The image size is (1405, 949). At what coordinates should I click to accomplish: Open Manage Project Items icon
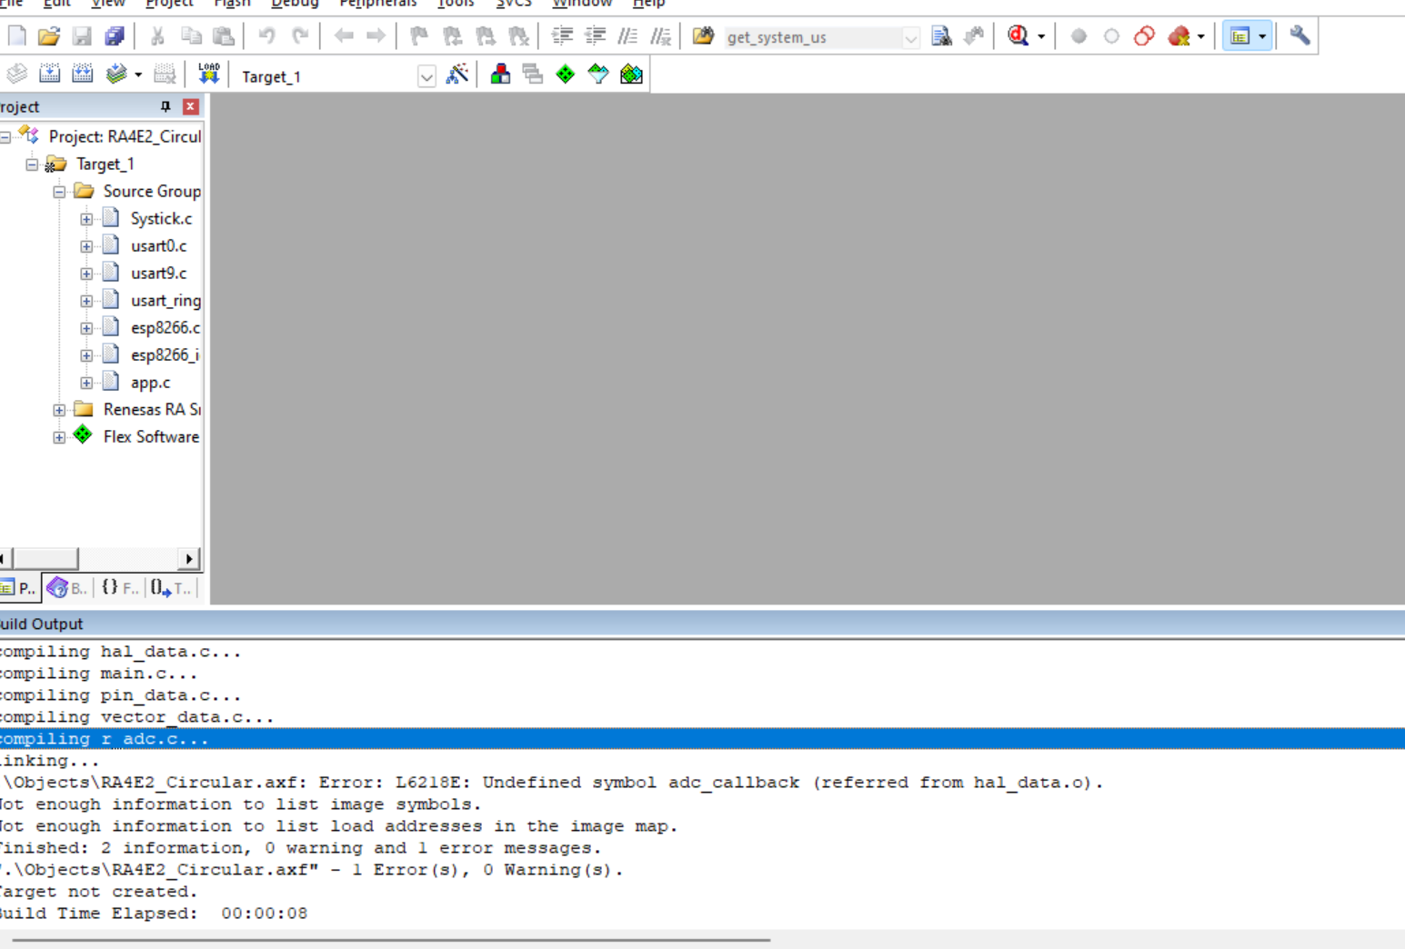pyautogui.click(x=500, y=75)
